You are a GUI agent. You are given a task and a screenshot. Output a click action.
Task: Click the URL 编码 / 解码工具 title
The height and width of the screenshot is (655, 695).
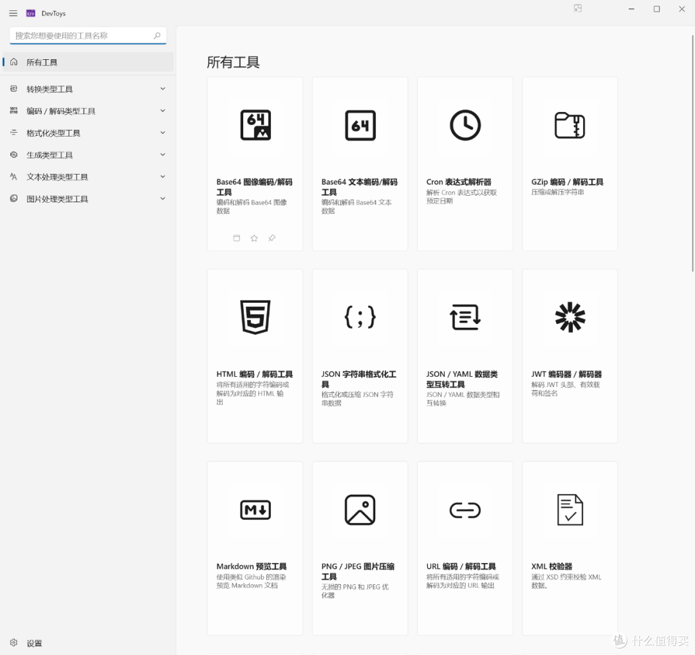click(x=461, y=566)
